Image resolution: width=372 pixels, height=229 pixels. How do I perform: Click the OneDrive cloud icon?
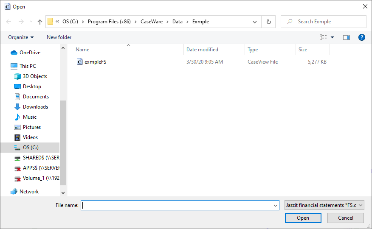[14, 53]
